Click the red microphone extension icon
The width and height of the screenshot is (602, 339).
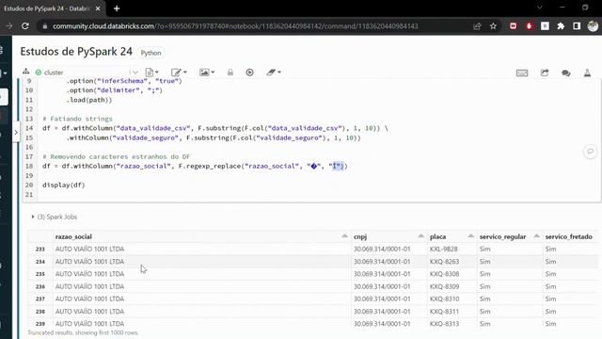pos(529,26)
